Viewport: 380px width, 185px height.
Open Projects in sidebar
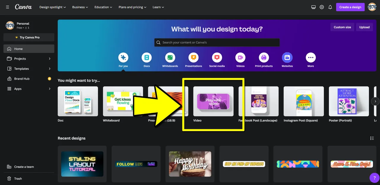point(29,59)
